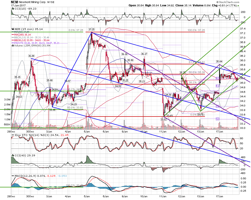Click the CCI(10) -89.23 indicator label
251x200 pixels.
26,9
